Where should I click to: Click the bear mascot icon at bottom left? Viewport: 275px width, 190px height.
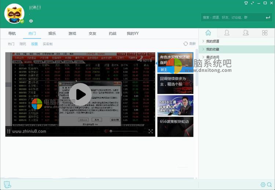pos(7,184)
